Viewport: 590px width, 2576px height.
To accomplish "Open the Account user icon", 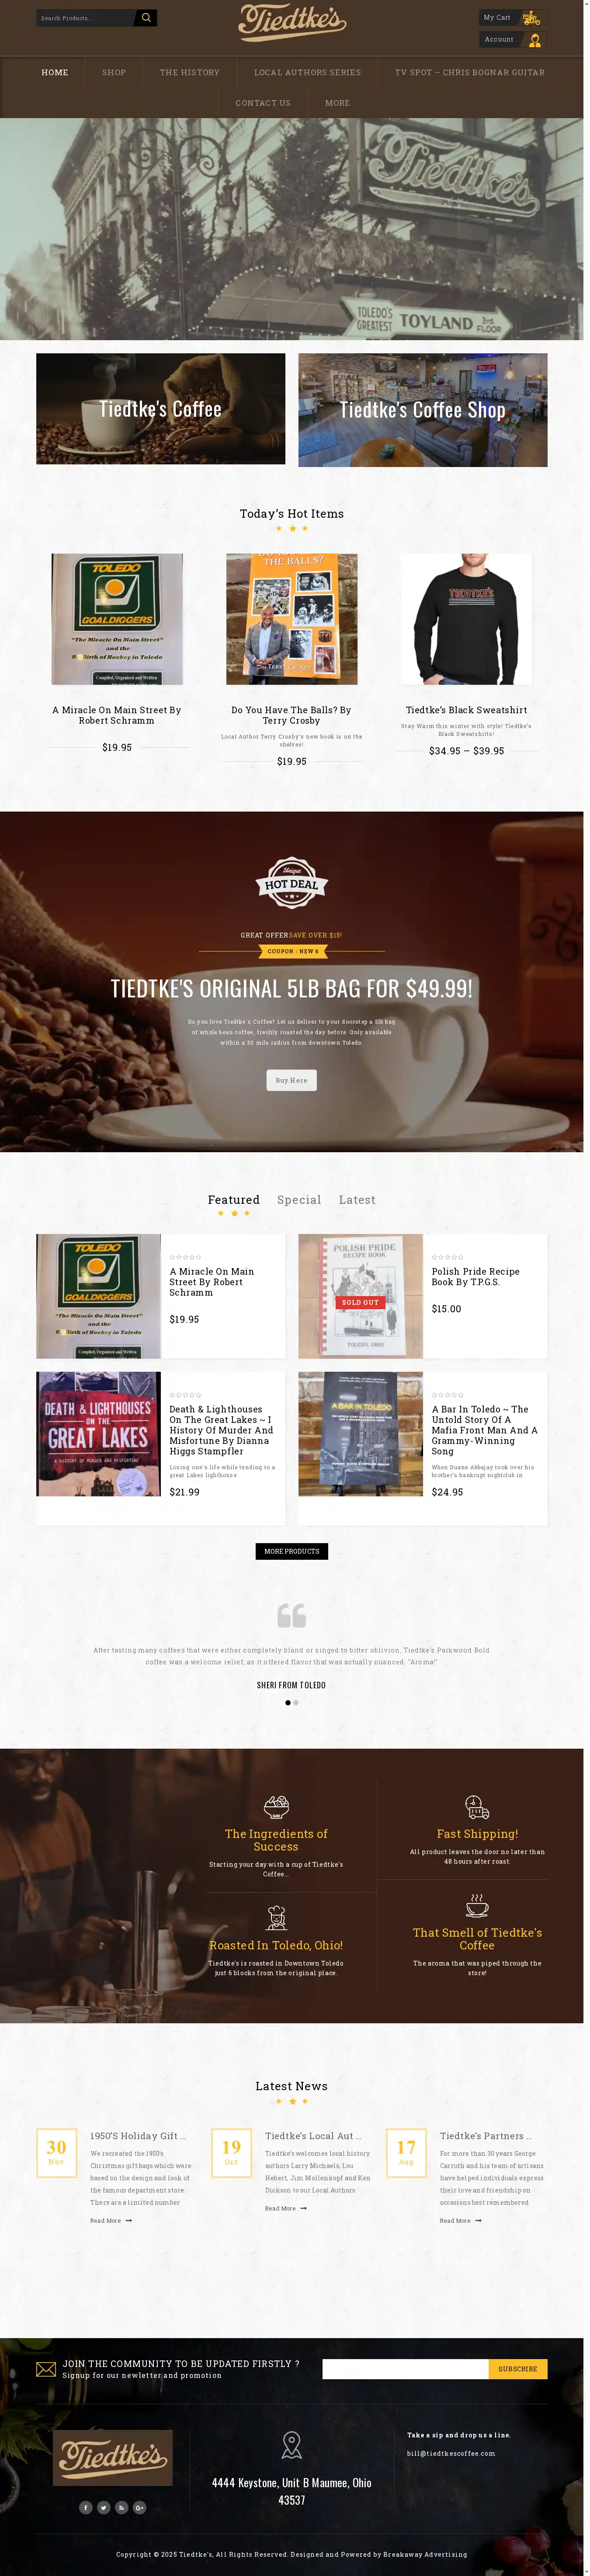I will pyautogui.click(x=534, y=40).
